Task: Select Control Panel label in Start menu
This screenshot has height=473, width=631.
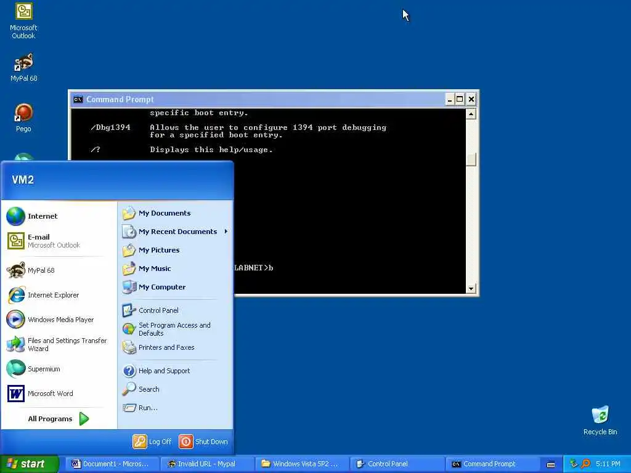Action: [x=158, y=310]
